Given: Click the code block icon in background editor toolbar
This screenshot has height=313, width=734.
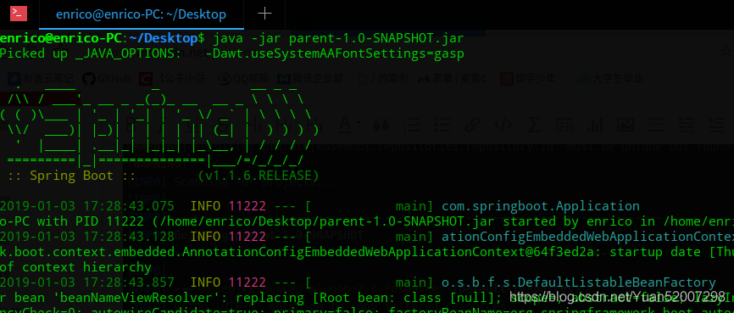Looking at the screenshot, I should pyautogui.click(x=503, y=124).
